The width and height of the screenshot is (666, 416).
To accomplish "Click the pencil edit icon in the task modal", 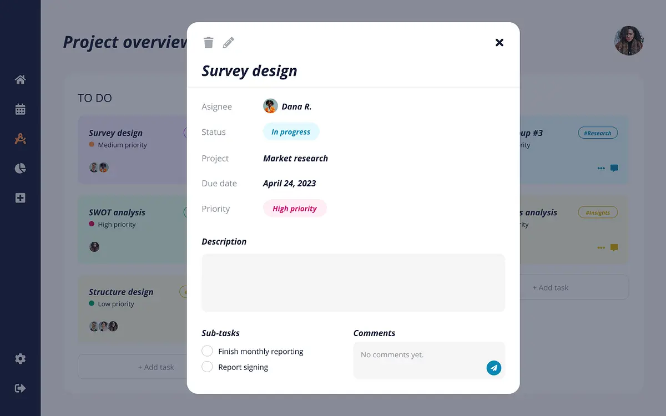I will pos(228,43).
